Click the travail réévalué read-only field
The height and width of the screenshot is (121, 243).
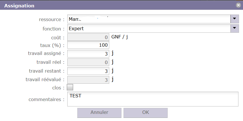click(x=88, y=80)
